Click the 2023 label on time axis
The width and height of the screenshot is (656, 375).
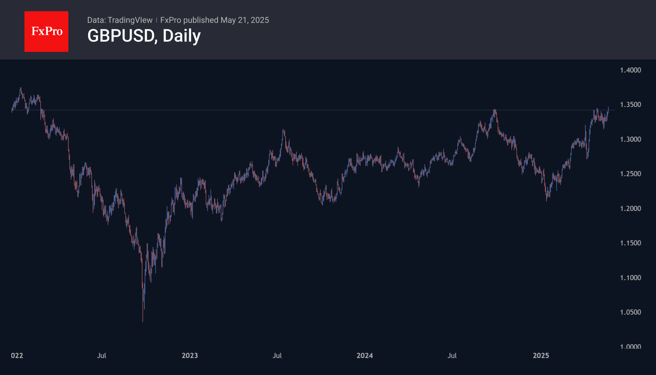pos(190,356)
